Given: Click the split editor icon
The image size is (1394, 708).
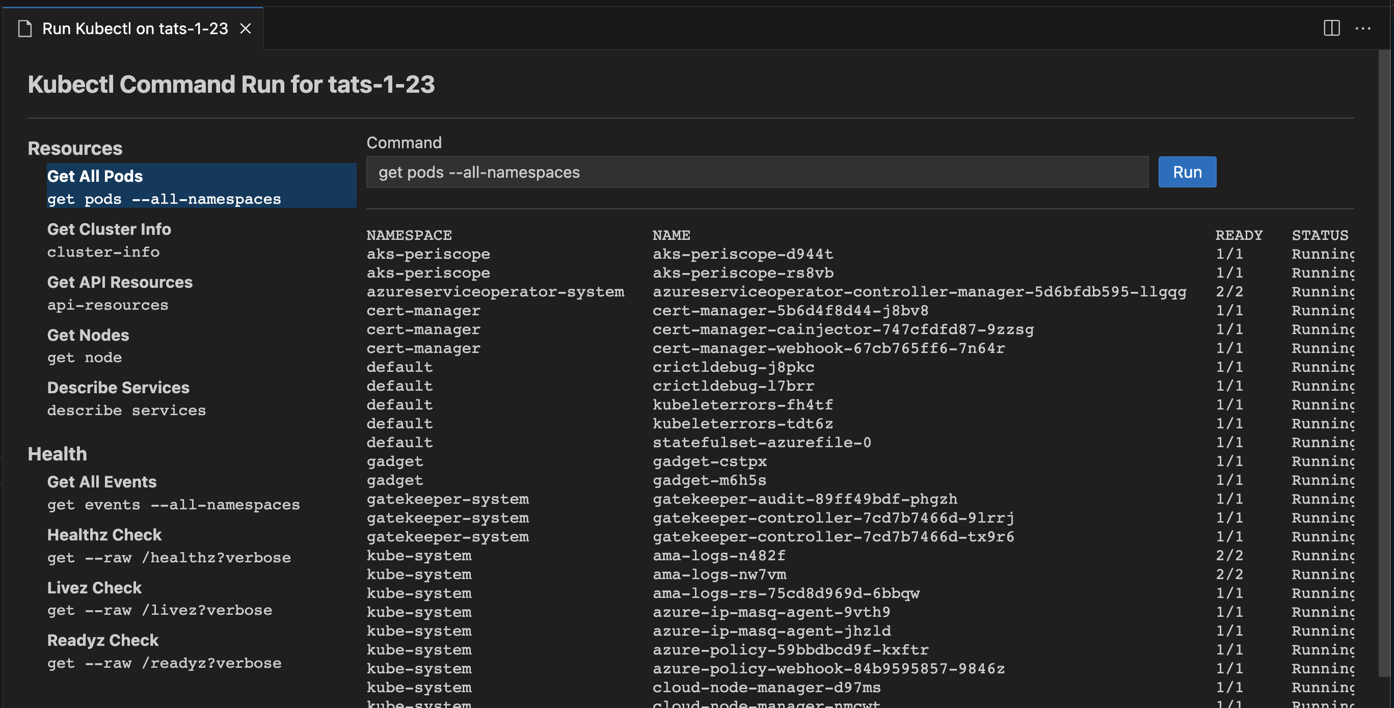Looking at the screenshot, I should (x=1331, y=28).
